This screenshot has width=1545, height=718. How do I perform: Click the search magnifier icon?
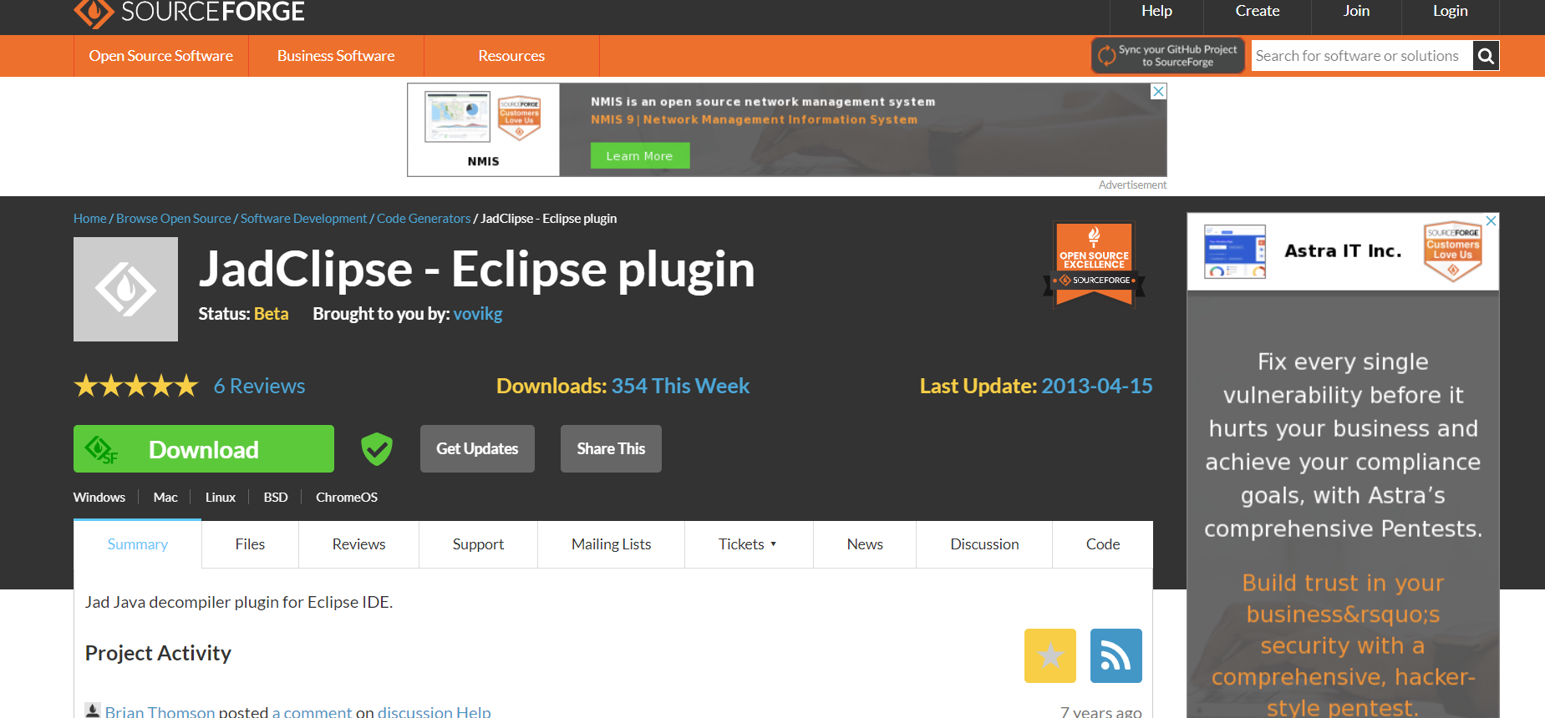pyautogui.click(x=1486, y=56)
